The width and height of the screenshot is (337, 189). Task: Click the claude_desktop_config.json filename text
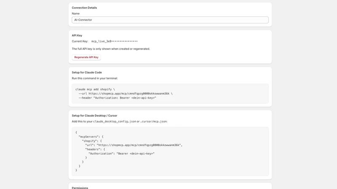click(x=115, y=121)
